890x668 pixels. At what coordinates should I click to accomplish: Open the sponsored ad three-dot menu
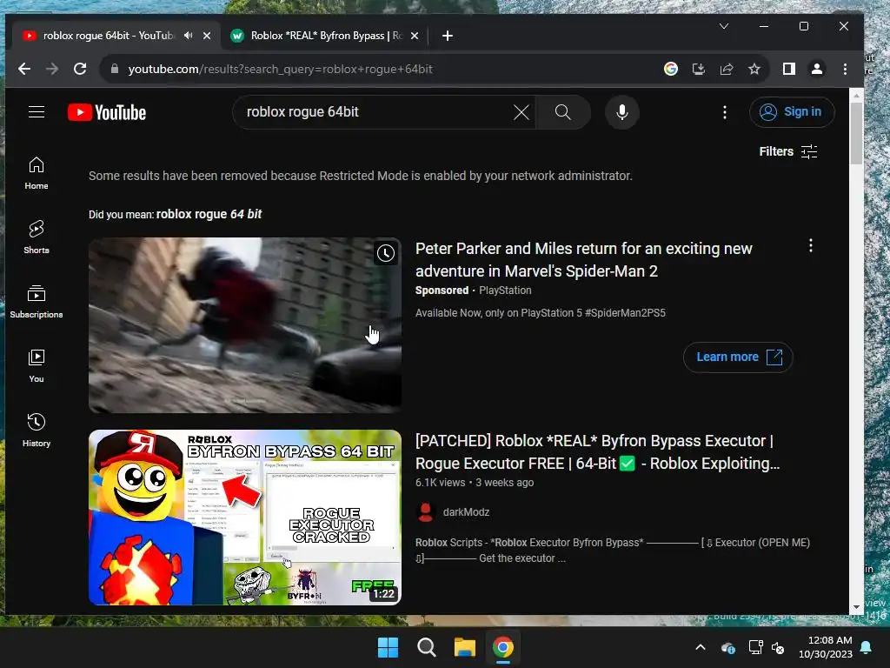coord(811,245)
